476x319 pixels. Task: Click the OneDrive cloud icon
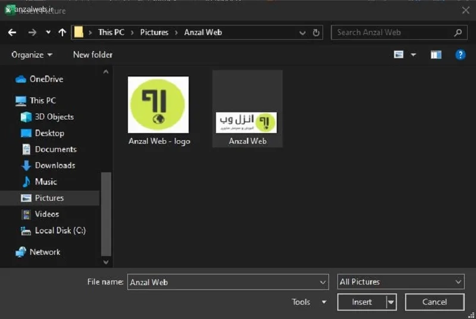(21, 80)
